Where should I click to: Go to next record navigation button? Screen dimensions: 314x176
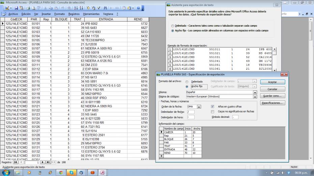42,162
